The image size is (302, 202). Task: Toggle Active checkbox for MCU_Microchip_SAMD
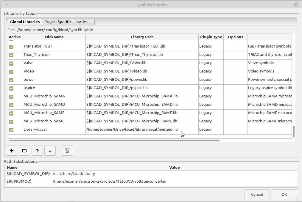point(11,105)
